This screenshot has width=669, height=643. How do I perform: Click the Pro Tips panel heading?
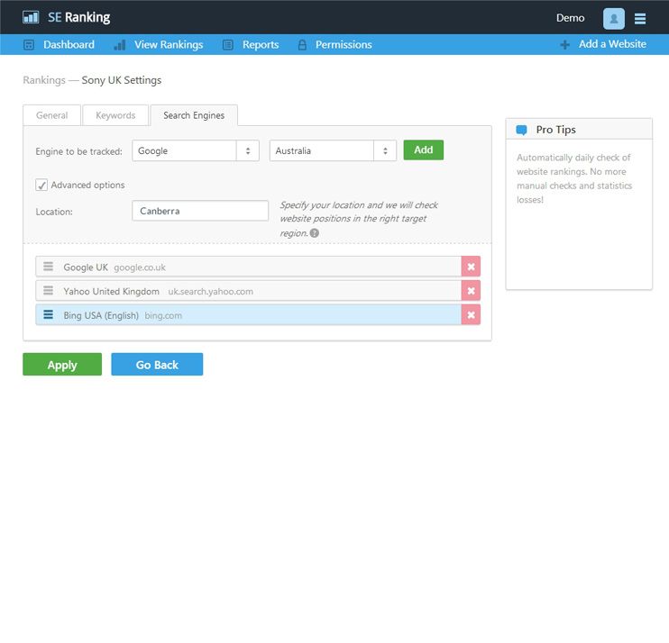tap(556, 130)
